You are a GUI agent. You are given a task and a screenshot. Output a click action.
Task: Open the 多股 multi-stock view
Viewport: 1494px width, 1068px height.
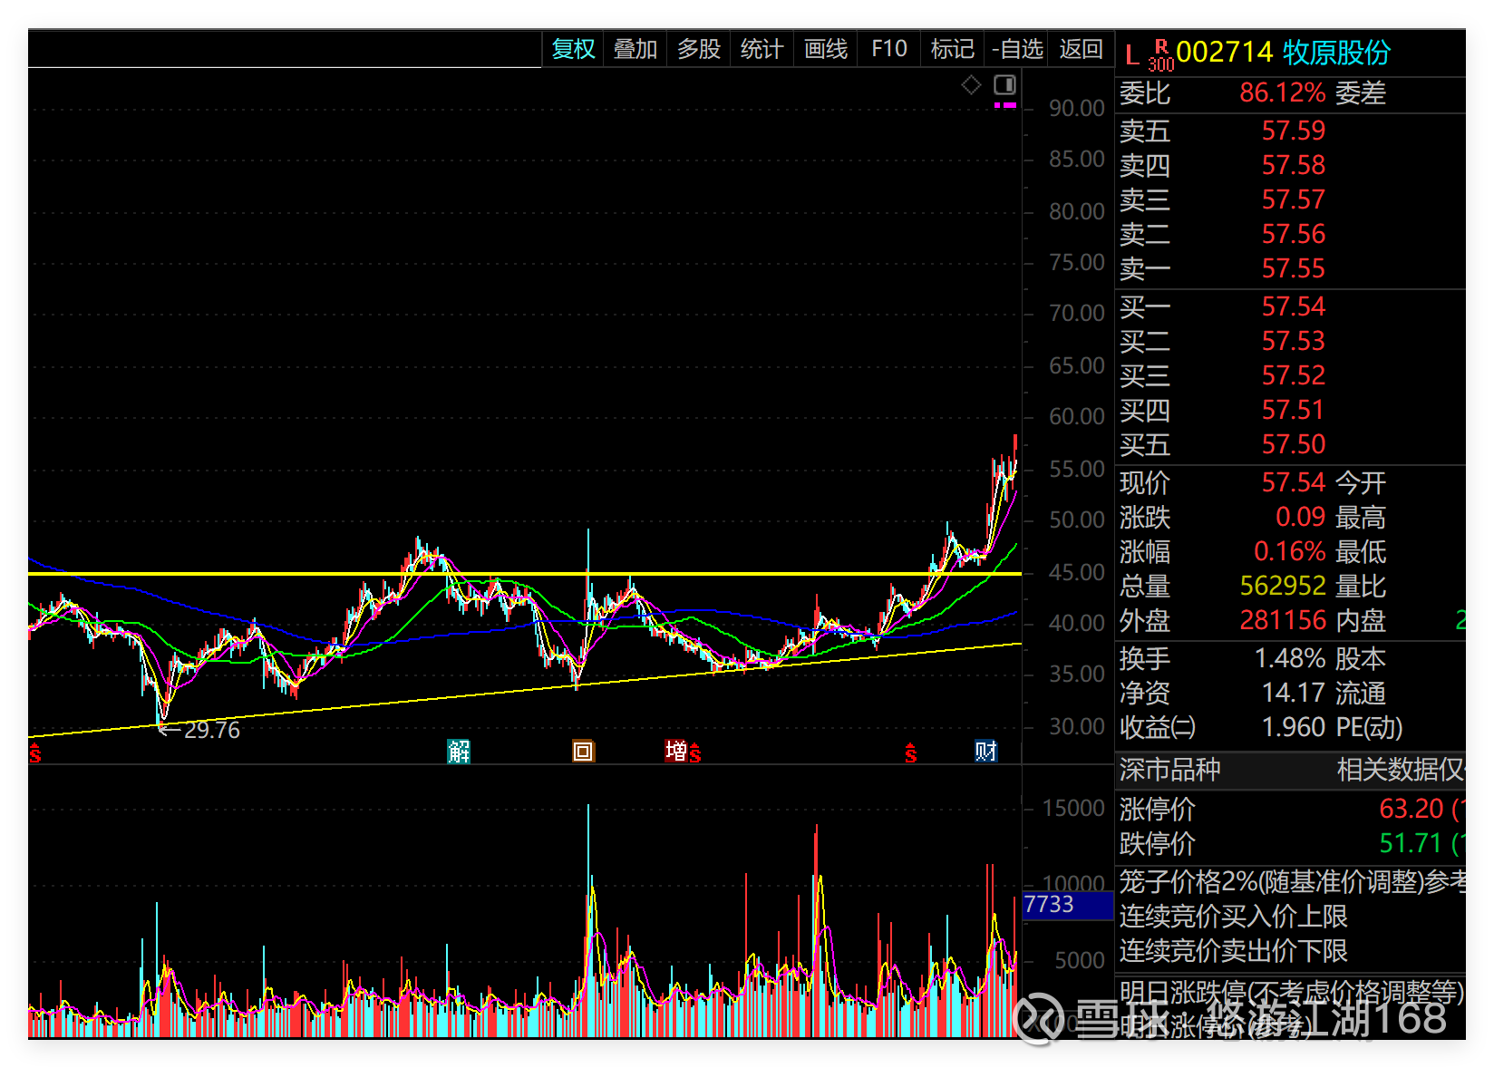pos(698,49)
